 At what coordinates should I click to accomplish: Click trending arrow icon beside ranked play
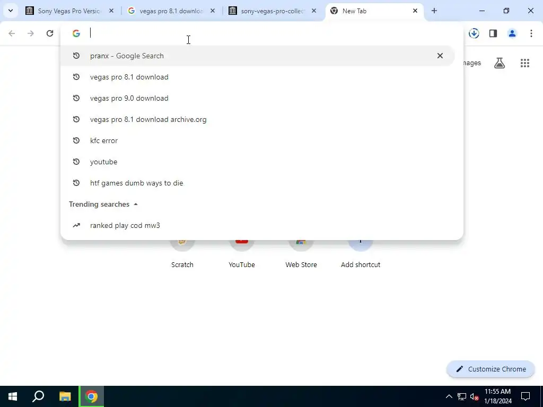coord(76,225)
